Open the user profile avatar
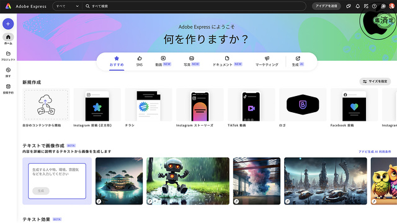This screenshot has height=223, width=397. (391, 6)
